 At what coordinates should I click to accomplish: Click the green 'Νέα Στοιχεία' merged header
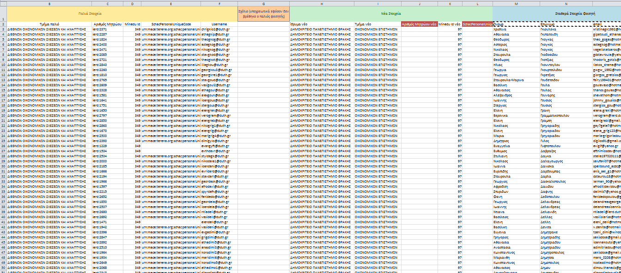[391, 14]
